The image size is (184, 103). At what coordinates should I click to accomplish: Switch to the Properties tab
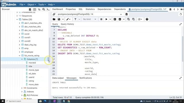click(x=71, y=9)
